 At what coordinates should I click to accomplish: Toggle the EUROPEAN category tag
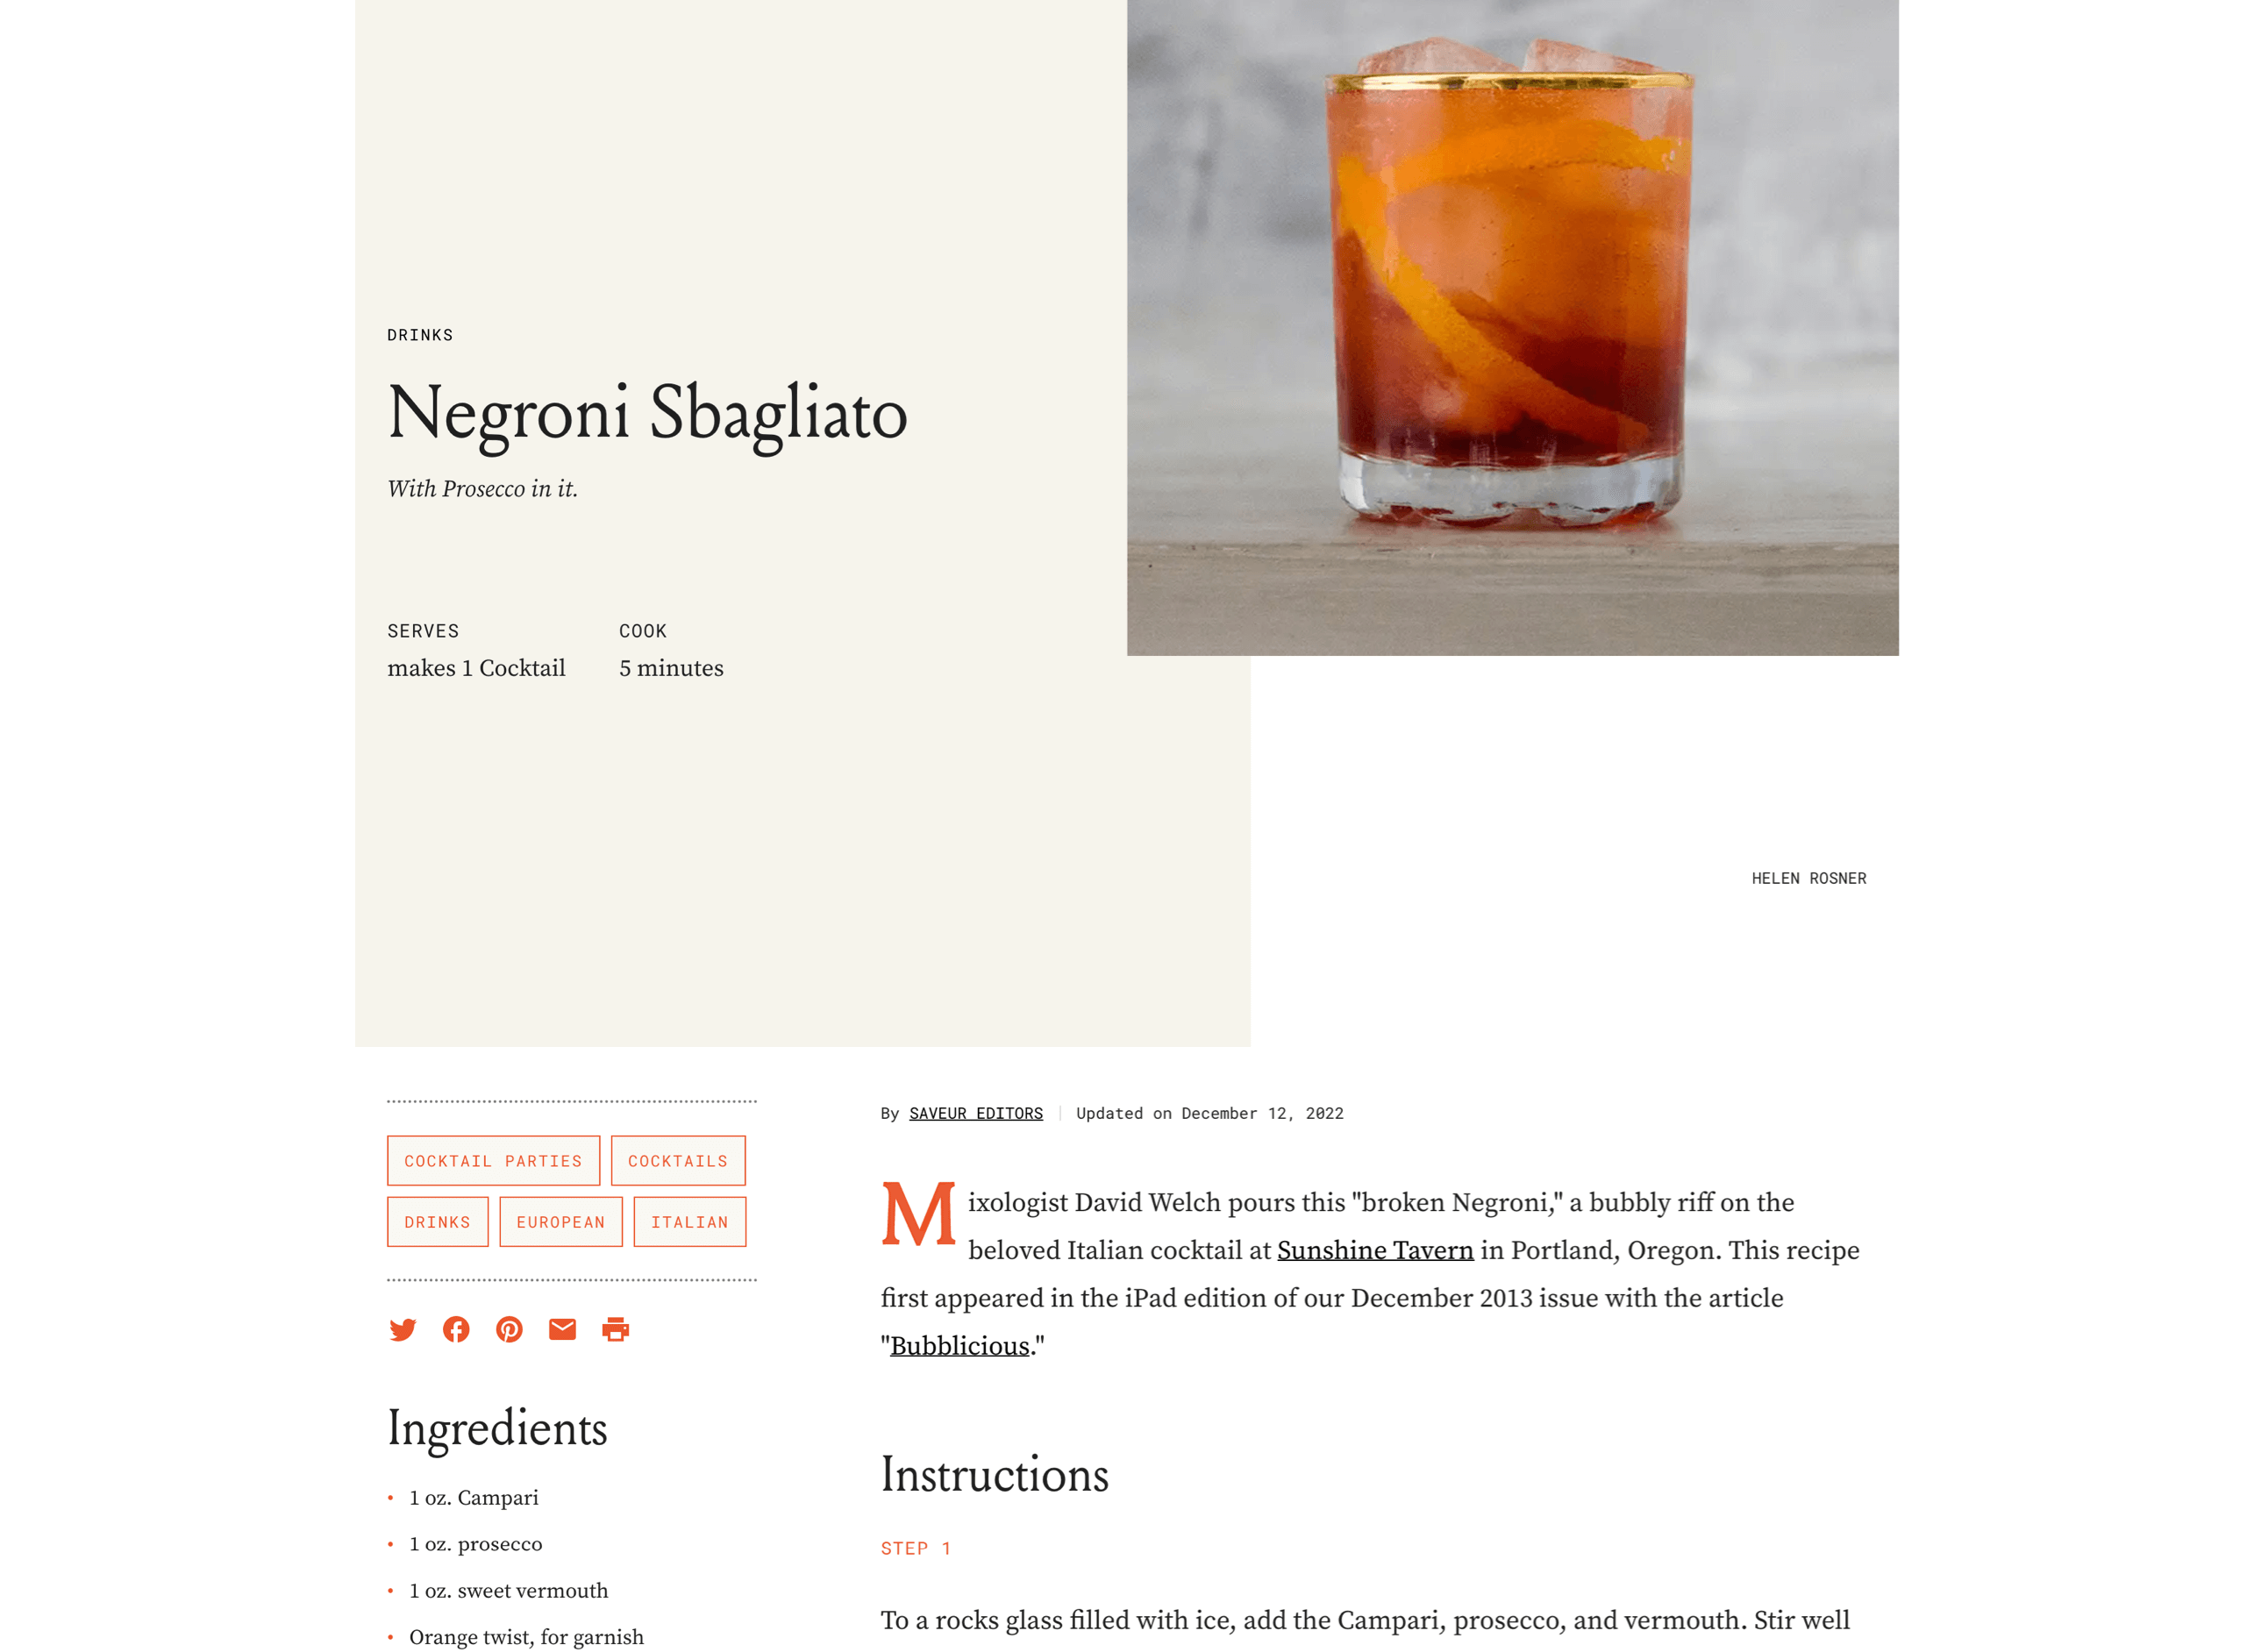click(557, 1221)
